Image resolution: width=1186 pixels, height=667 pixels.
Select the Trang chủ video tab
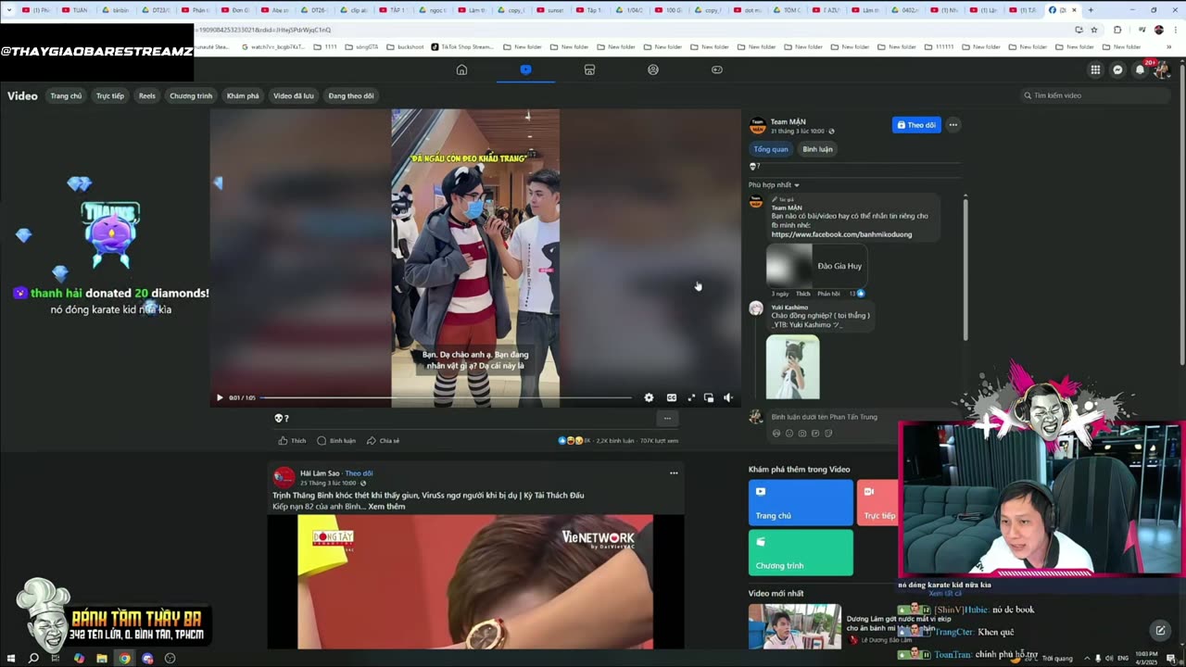coord(66,95)
